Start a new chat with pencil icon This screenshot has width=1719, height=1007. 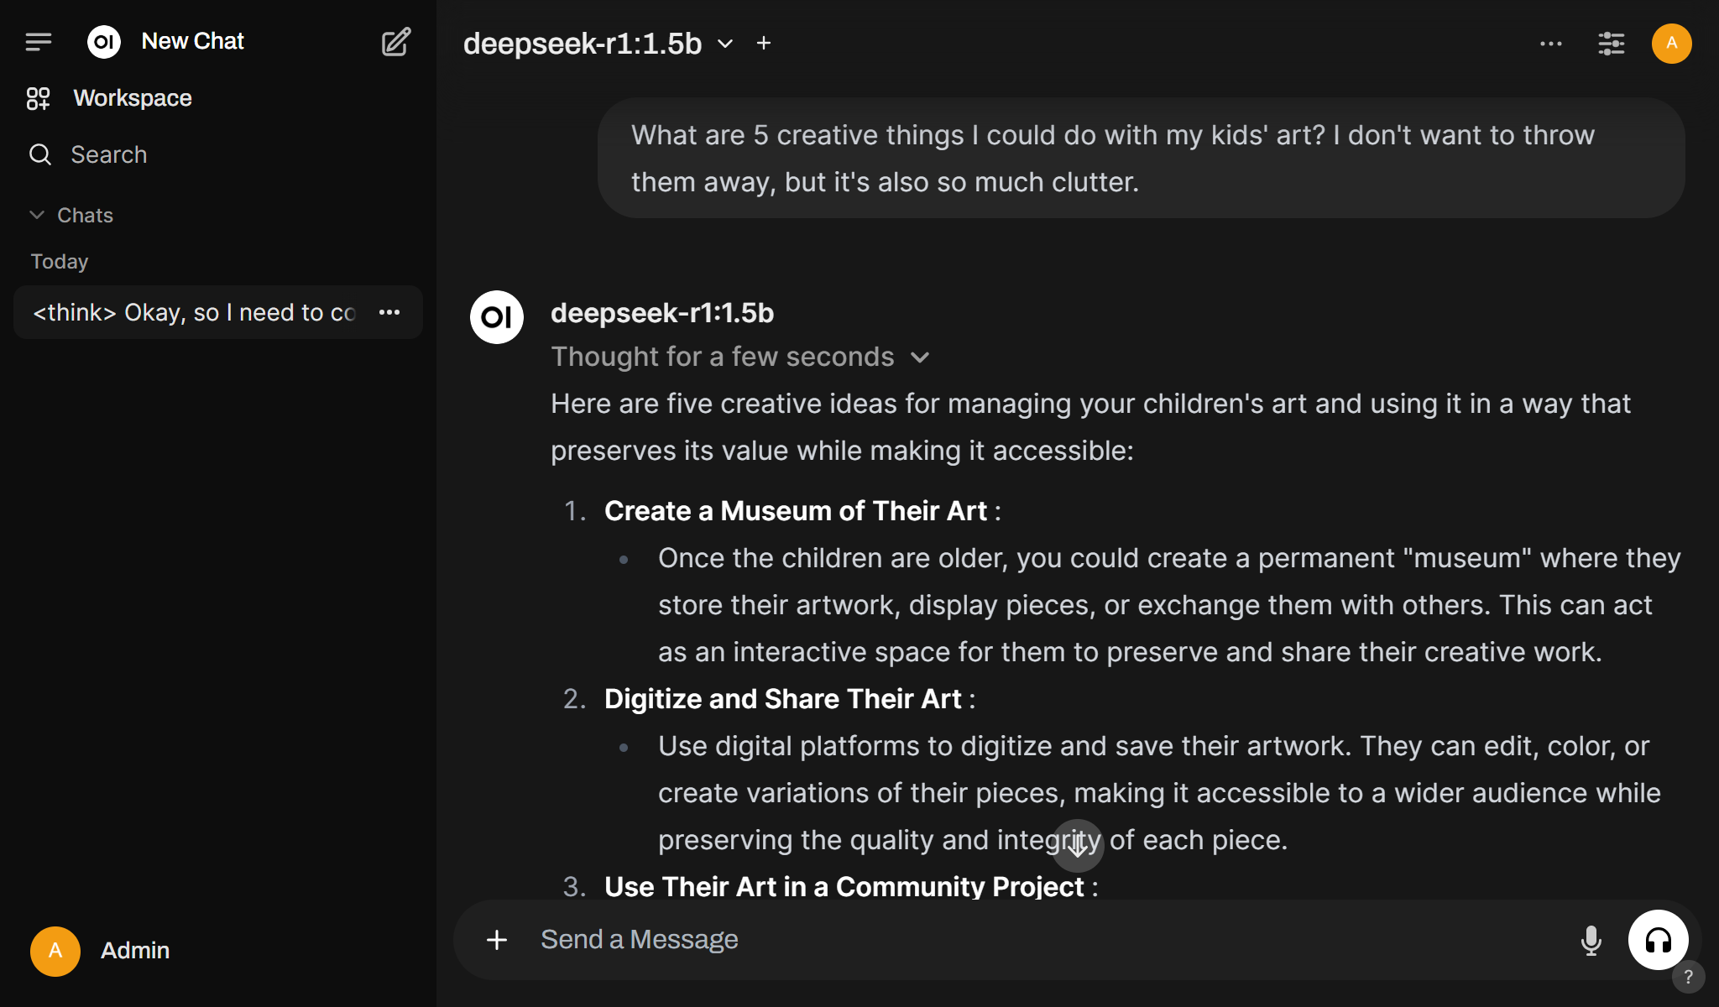coord(396,42)
